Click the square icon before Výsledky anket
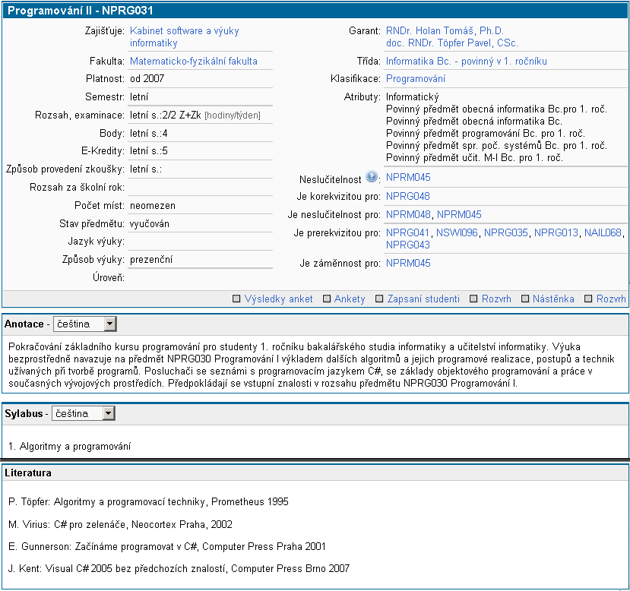 (237, 299)
